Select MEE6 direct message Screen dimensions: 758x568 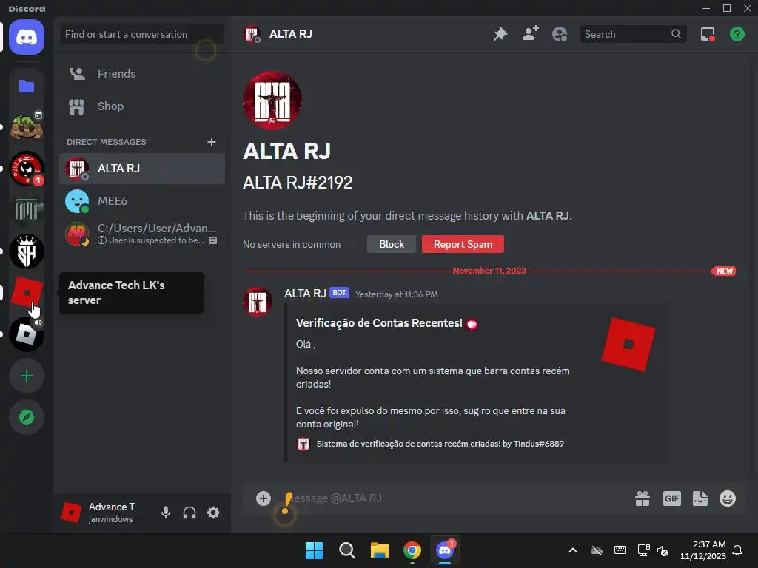click(142, 201)
